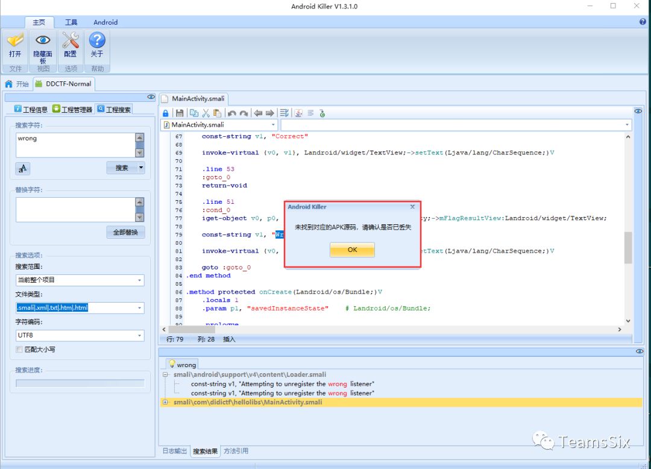Screen dimensions: 651x469
Task: Click the home icon on 开始 tab
Action: [x=8, y=84]
